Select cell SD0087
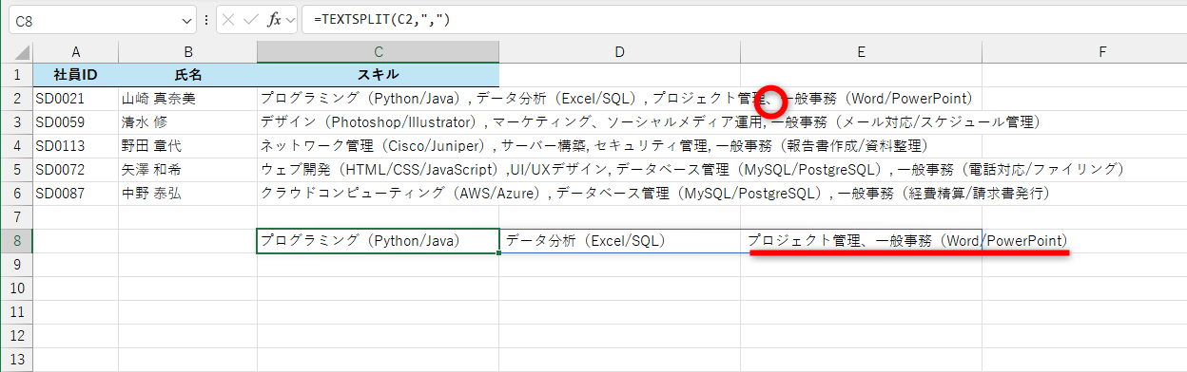The image size is (1187, 372). click(75, 194)
